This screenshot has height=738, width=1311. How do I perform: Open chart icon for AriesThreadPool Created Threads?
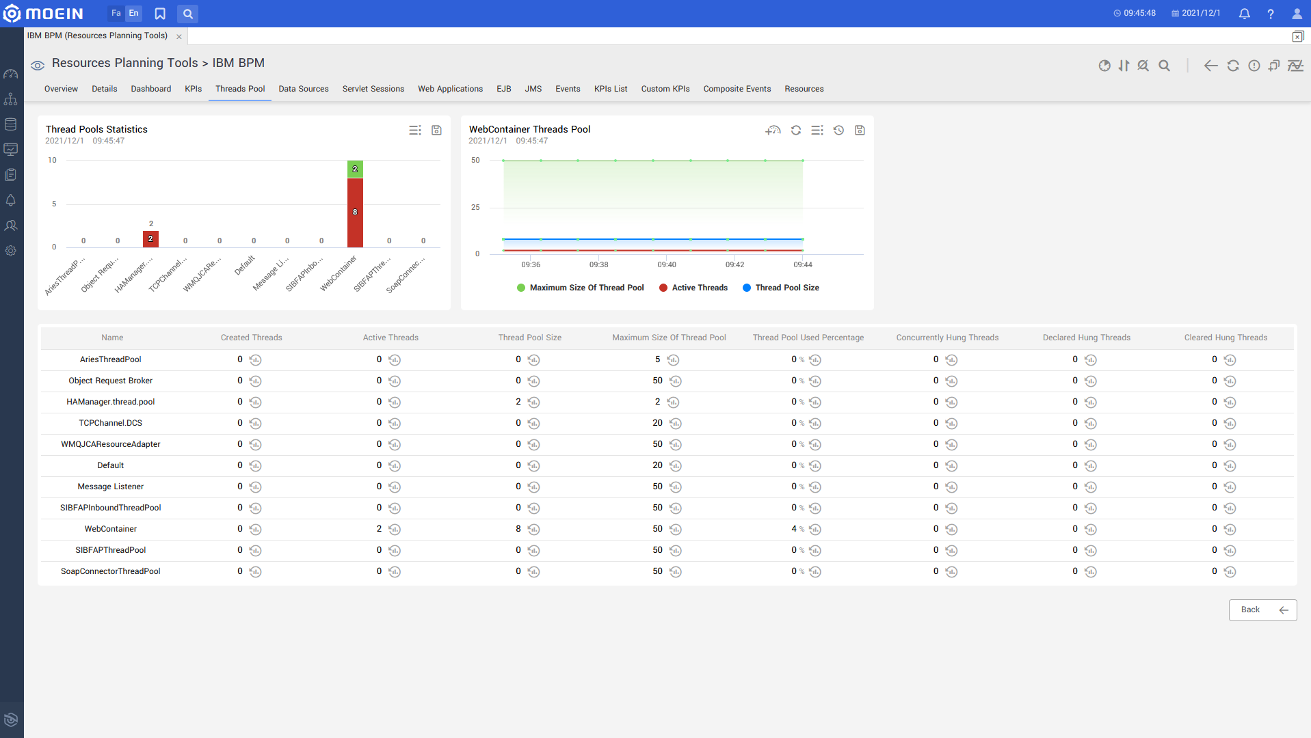(256, 360)
